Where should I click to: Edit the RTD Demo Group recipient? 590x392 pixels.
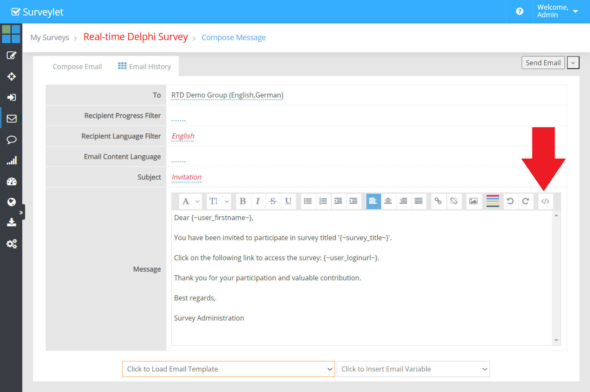227,95
